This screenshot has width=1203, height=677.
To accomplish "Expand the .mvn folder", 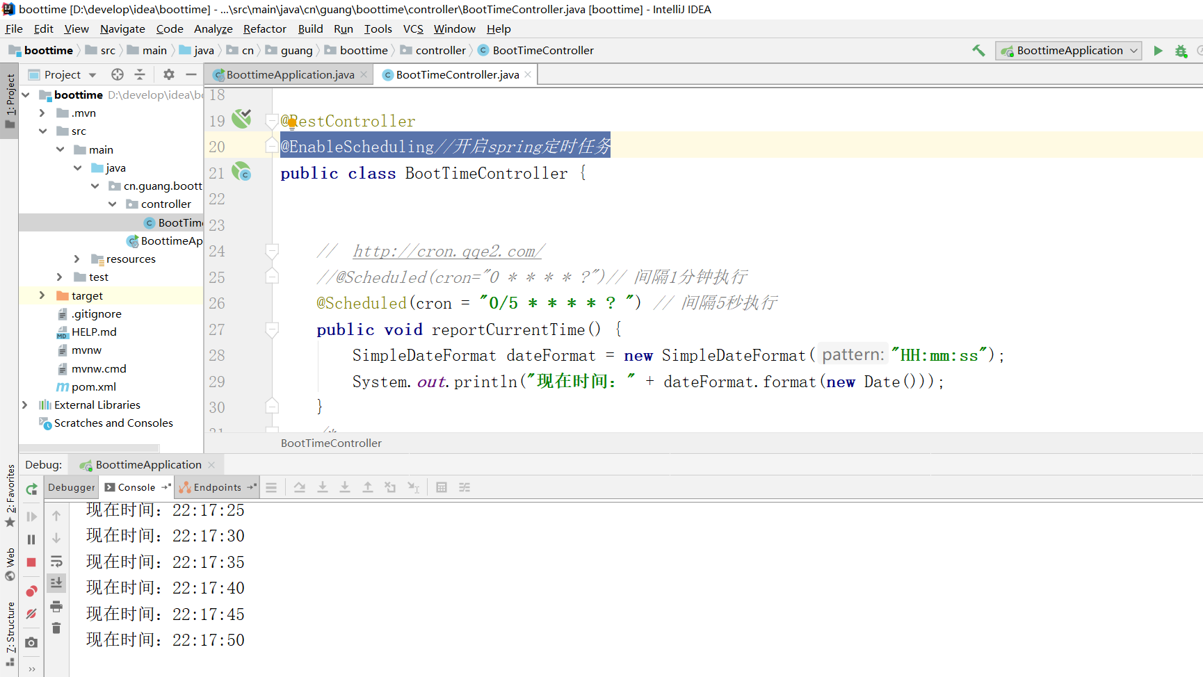I will click(42, 113).
